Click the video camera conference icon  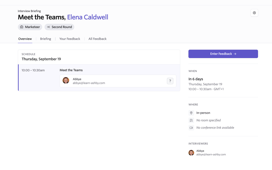191,128
